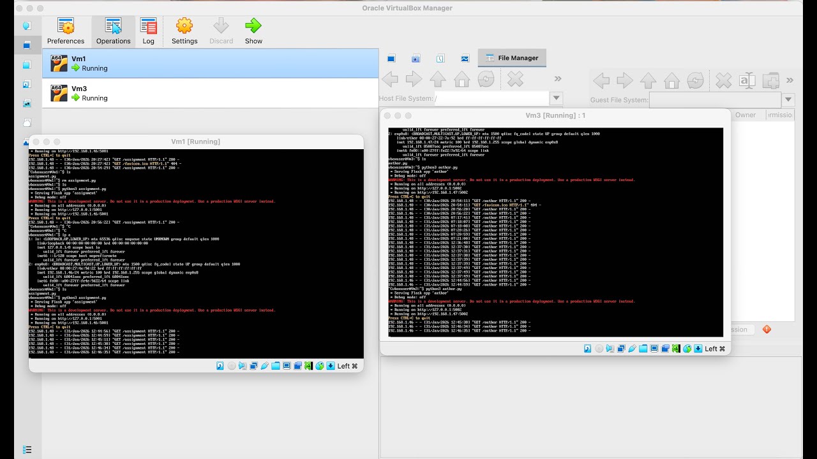
Task: Click the hard disk status icon in the Vm3 window
Action: coord(587,349)
